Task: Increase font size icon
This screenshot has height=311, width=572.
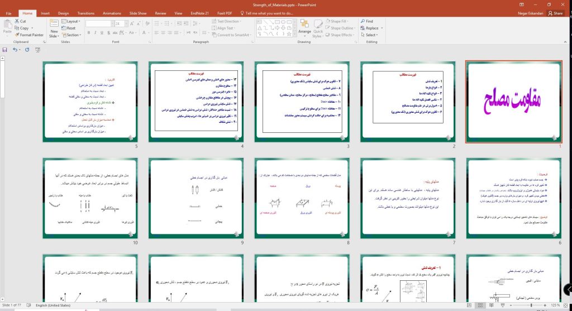Action: (132, 23)
